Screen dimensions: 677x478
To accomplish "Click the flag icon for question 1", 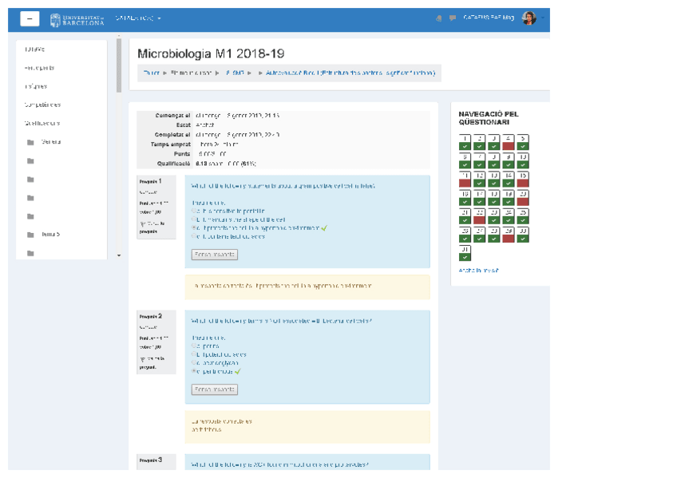I will (142, 223).
